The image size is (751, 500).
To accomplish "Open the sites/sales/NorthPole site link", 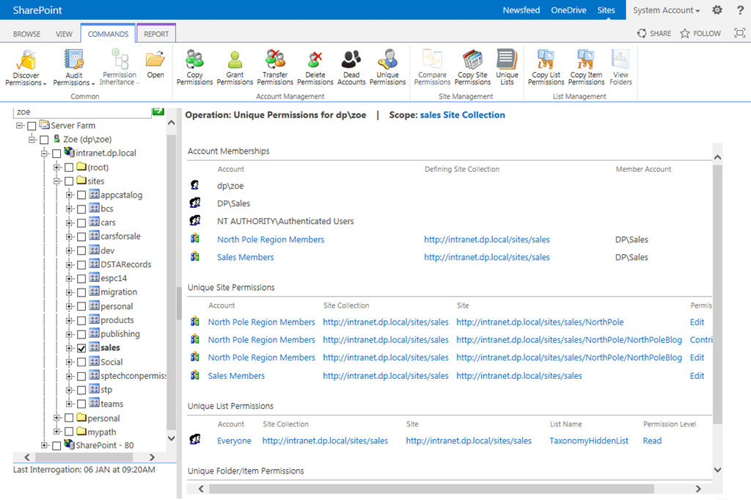I will [x=540, y=322].
